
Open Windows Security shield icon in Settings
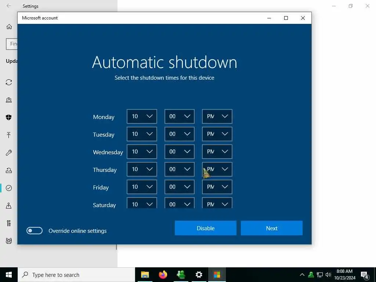(x=9, y=117)
